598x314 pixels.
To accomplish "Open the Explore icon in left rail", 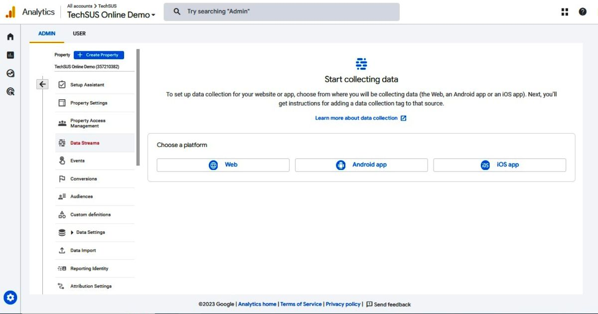I will [10, 73].
